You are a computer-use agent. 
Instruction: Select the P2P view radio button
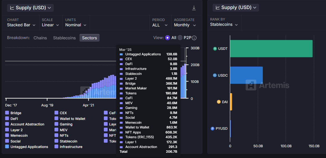click(x=180, y=38)
